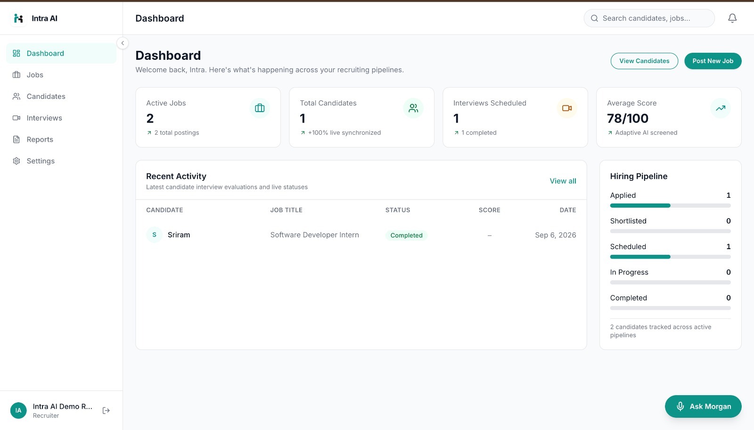Click the arrow beside Adaptive AI screened
Viewport: 754px width, 430px height.
(x=610, y=133)
